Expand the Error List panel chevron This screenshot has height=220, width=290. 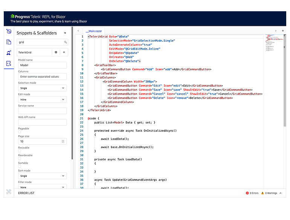(x=281, y=193)
